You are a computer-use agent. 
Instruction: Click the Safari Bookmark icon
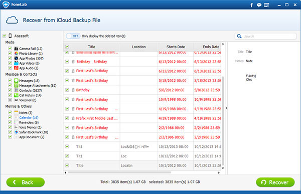tap(16, 132)
